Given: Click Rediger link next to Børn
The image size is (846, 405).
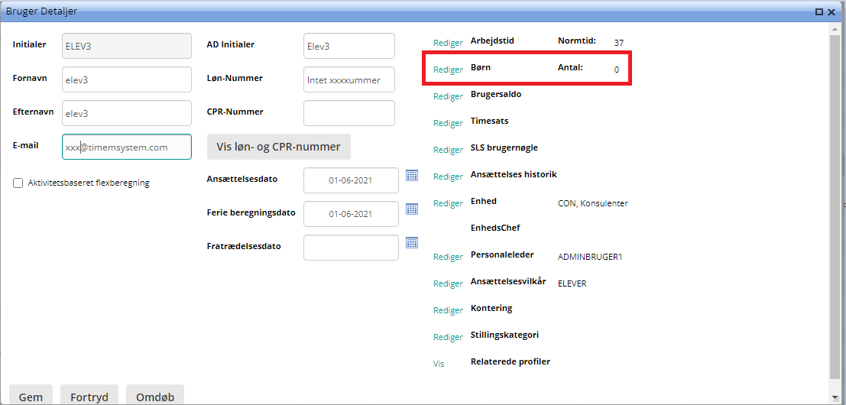Looking at the screenshot, I should point(448,70).
